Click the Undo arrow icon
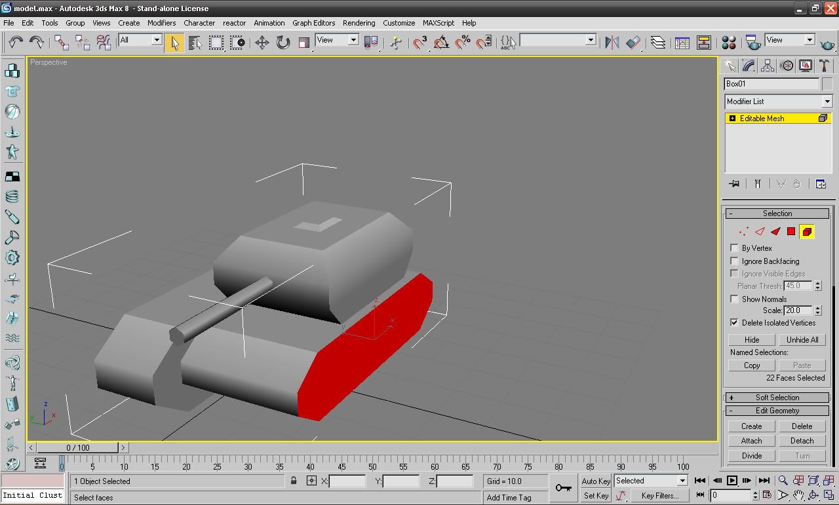839x505 pixels. [x=16, y=43]
